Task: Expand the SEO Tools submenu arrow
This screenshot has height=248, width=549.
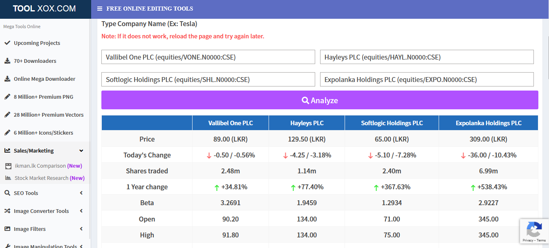Action: point(81,193)
